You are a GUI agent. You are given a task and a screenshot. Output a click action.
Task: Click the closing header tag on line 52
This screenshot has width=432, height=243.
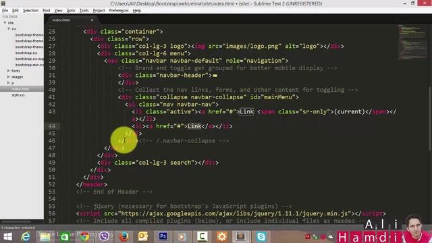92,184
